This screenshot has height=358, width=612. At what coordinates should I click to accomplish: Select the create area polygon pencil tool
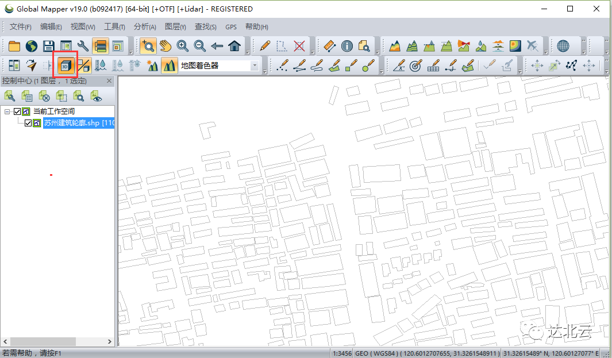point(334,65)
